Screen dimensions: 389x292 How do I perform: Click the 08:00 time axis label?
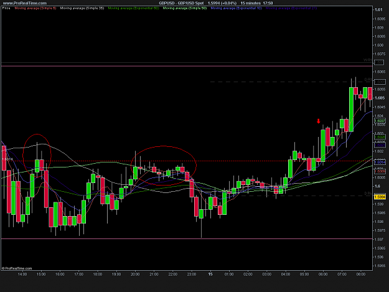(x=361, y=274)
